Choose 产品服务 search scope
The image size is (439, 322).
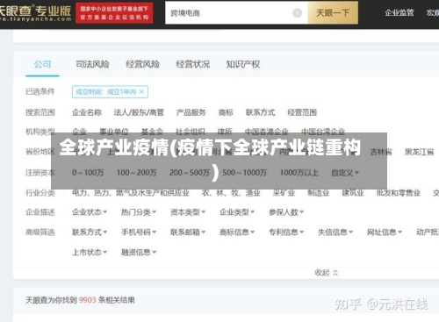tap(191, 112)
